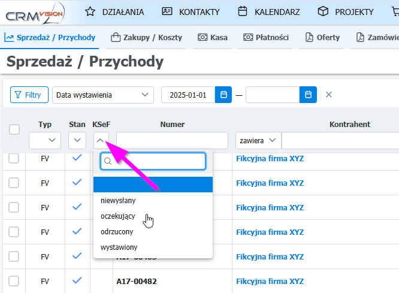The image size is (399, 293).
Task: Switch to the Zakupy / Koszty tab
Action: coord(147,37)
